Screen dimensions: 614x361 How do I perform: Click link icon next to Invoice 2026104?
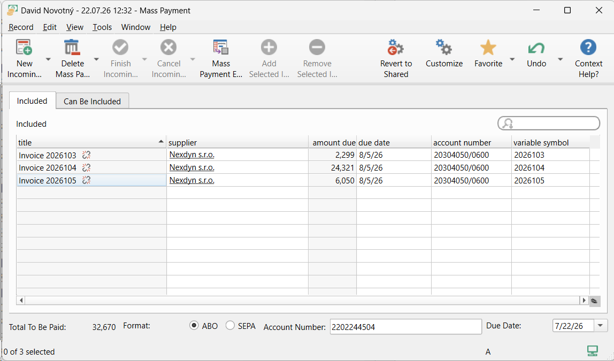tap(86, 167)
